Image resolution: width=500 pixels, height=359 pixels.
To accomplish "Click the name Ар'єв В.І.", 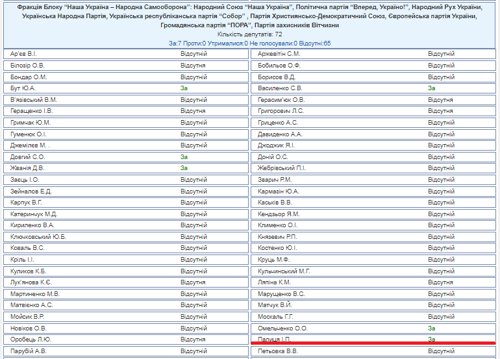I will [23, 54].
